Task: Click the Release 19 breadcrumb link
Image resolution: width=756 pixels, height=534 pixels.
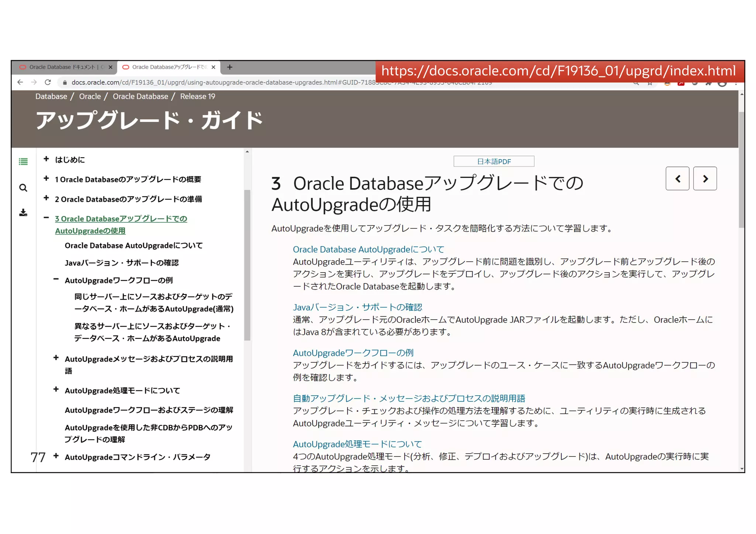Action: pyautogui.click(x=197, y=96)
